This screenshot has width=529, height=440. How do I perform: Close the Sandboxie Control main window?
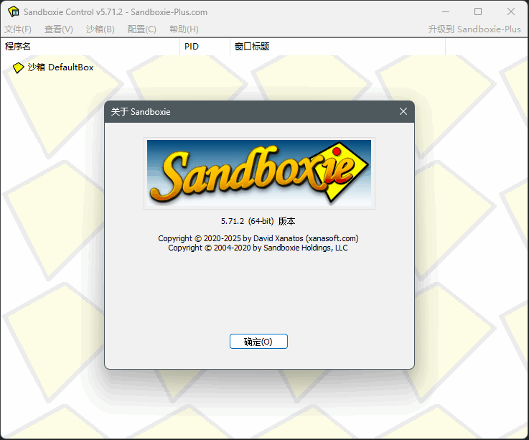tap(511, 11)
